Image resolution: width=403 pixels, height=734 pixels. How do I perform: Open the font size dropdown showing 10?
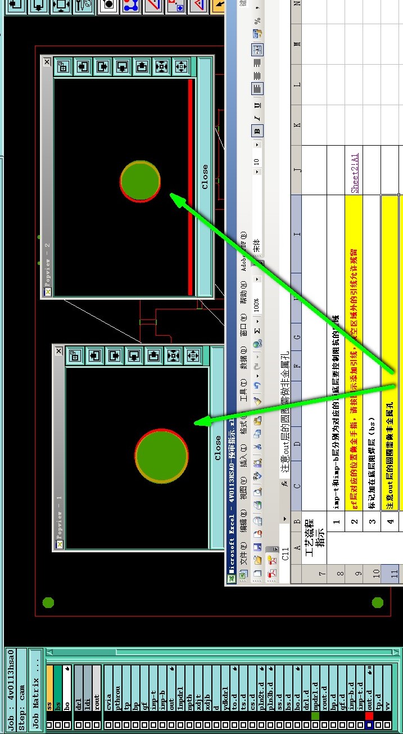pyautogui.click(x=257, y=145)
